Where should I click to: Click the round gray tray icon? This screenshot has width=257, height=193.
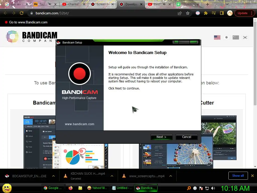[195, 188]
